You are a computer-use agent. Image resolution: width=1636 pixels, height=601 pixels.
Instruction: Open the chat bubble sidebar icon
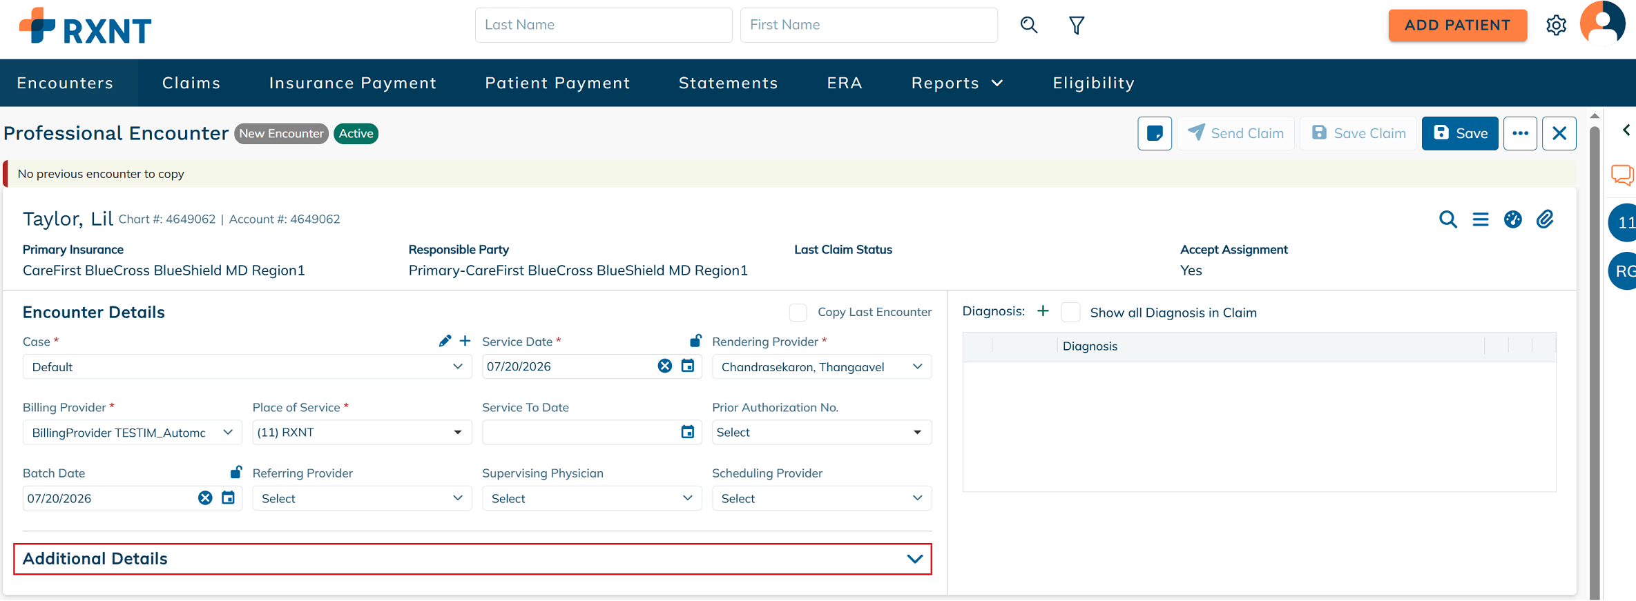pos(1623,175)
